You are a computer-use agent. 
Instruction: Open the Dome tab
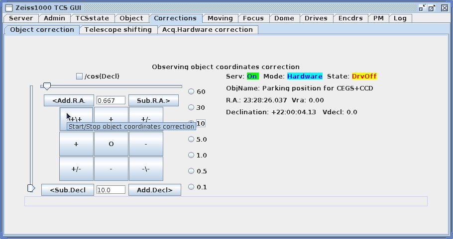(284, 18)
